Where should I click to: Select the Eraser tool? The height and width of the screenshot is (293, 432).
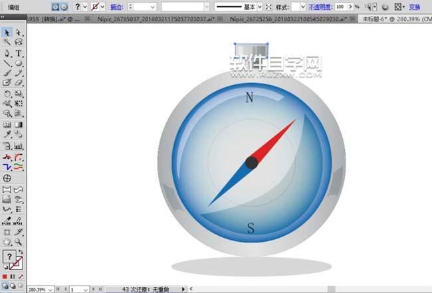19,82
